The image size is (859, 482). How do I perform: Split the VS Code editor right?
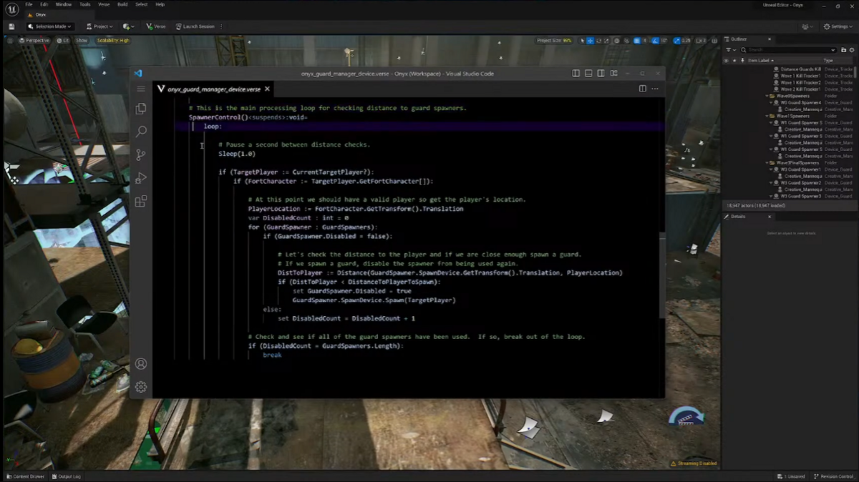point(643,89)
